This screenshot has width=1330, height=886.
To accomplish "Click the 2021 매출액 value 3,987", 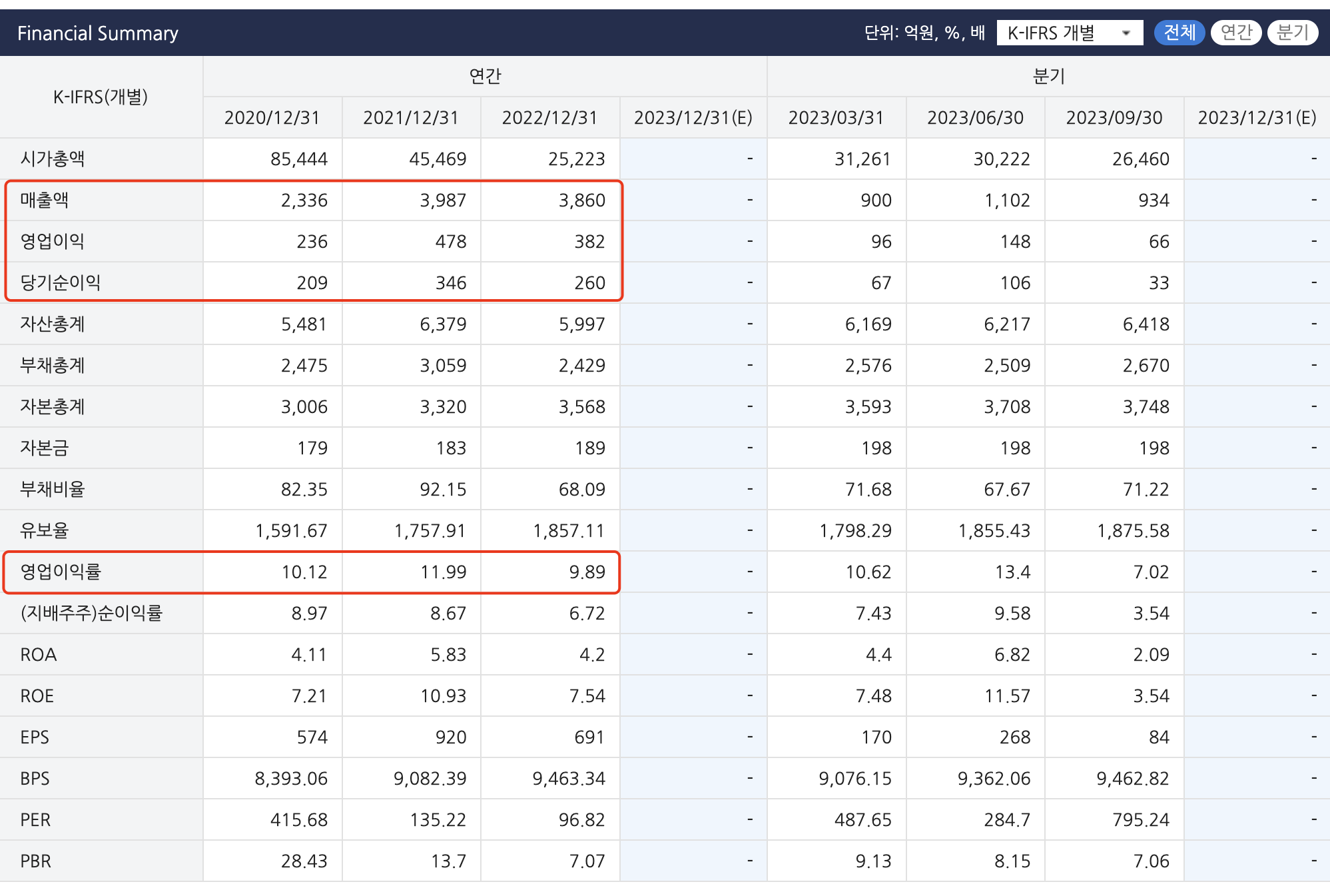I will tap(443, 200).
